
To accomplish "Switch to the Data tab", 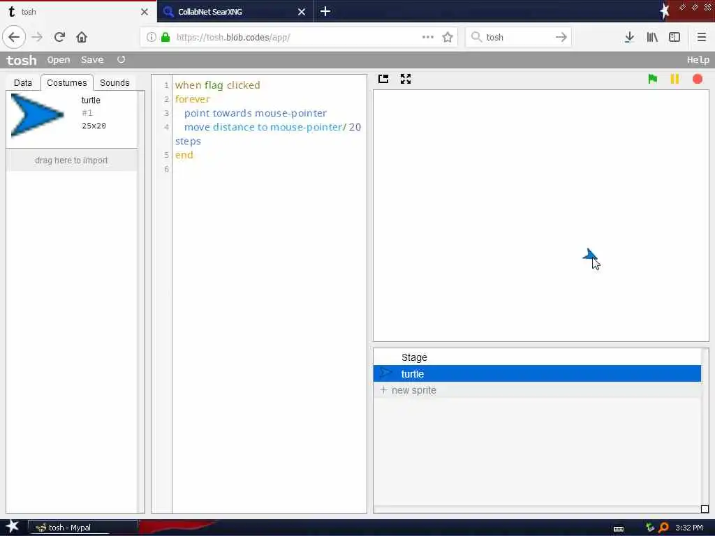I will coord(23,82).
